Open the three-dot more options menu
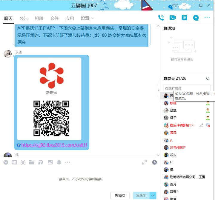The image size is (215, 200). pyautogui.click(x=207, y=17)
